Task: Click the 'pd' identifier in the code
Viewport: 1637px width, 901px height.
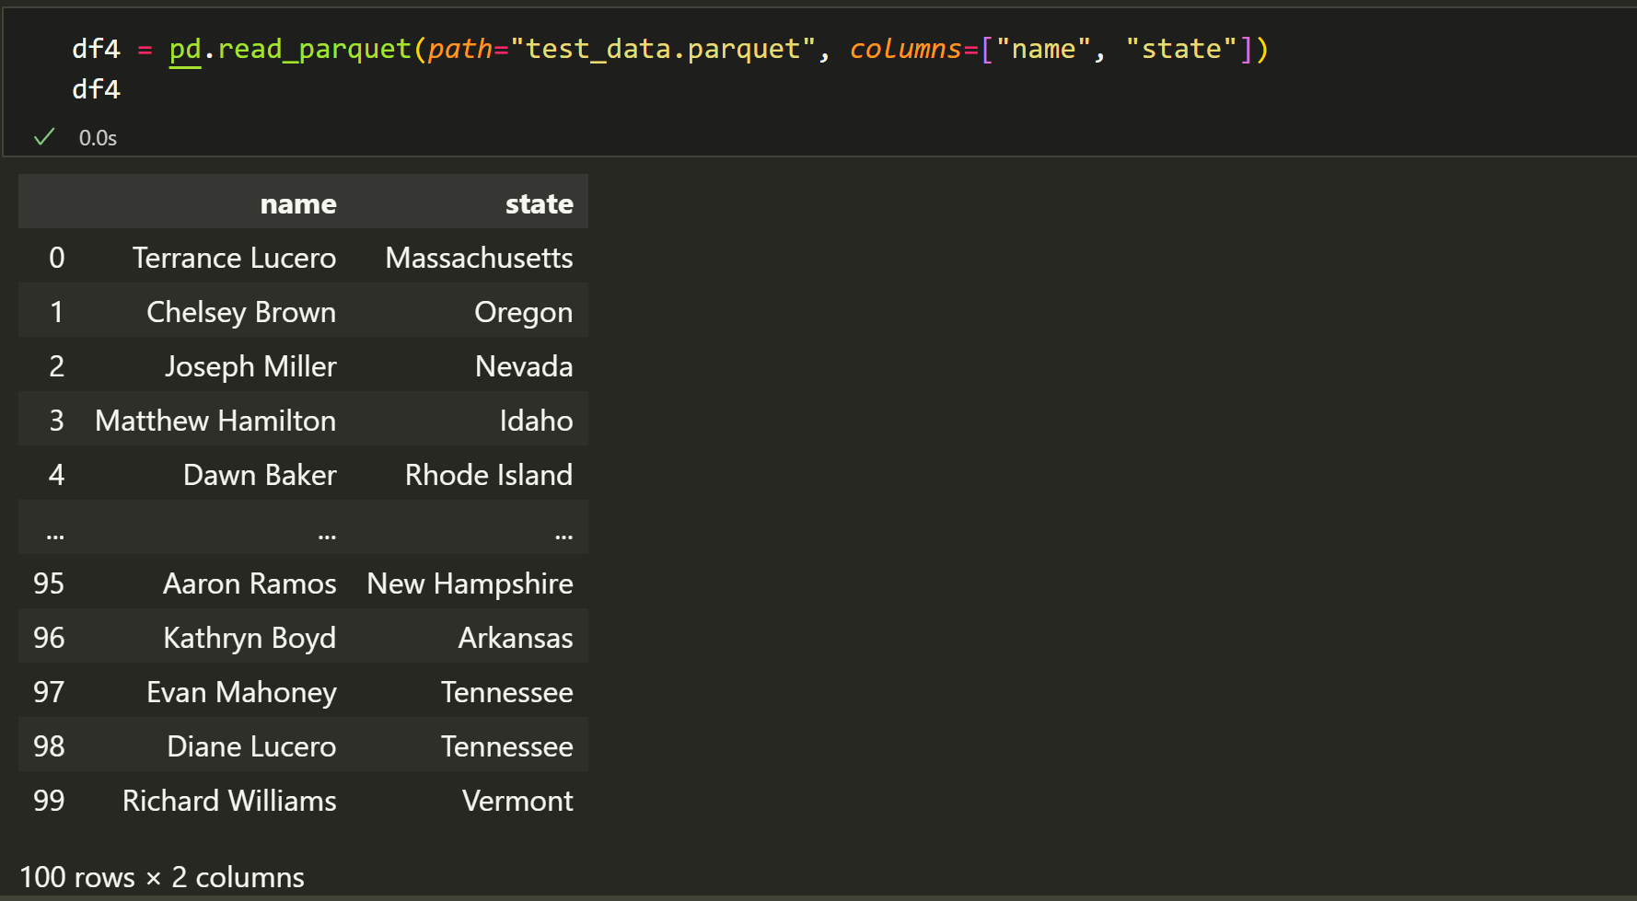Action: pos(185,49)
